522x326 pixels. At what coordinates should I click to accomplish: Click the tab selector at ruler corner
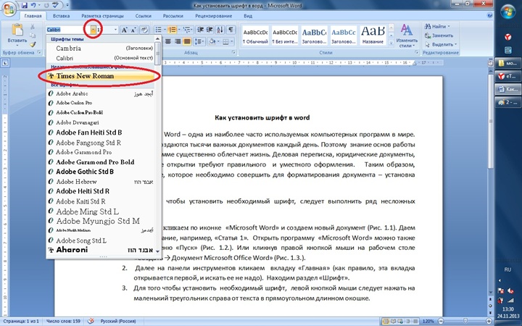5,62
